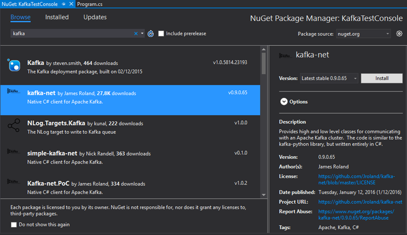Switch to the Updates tab
The width and height of the screenshot is (407, 235).
[x=95, y=17]
